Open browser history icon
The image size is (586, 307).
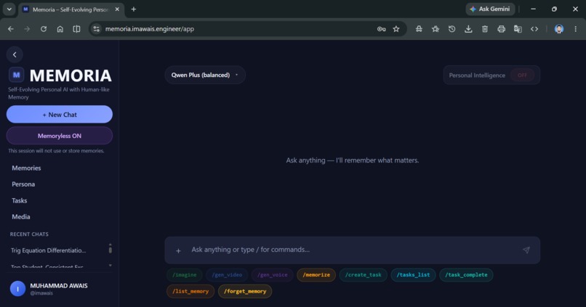pyautogui.click(x=451, y=29)
